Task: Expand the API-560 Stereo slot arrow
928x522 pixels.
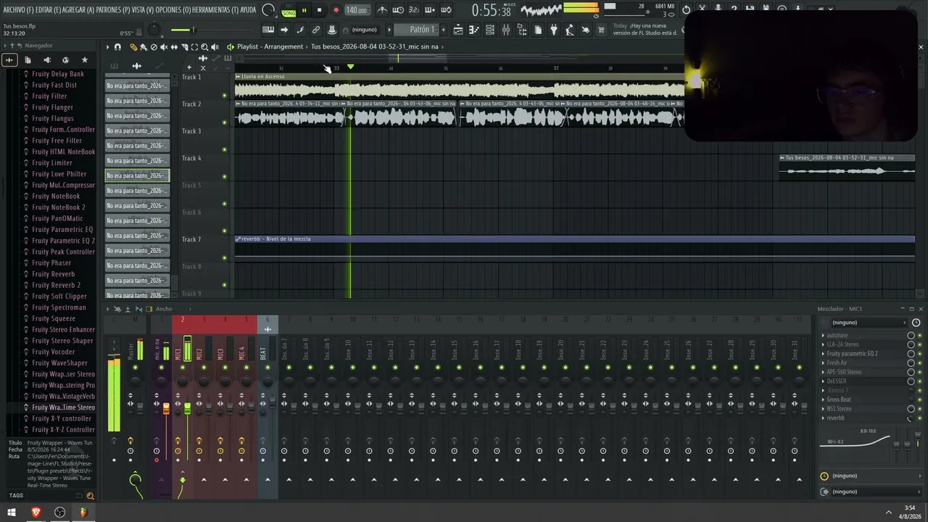Action: 823,372
